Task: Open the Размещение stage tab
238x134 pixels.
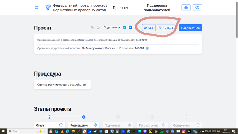Action: [84, 125]
